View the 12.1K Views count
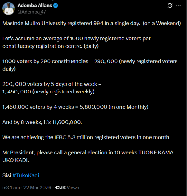Image resolution: width=187 pixels, height=196 pixels. [x=67, y=188]
